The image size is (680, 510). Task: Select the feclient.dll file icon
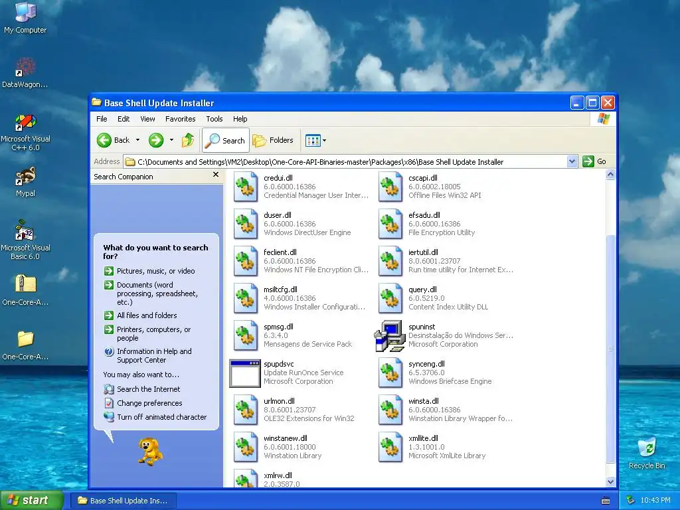coord(246,262)
